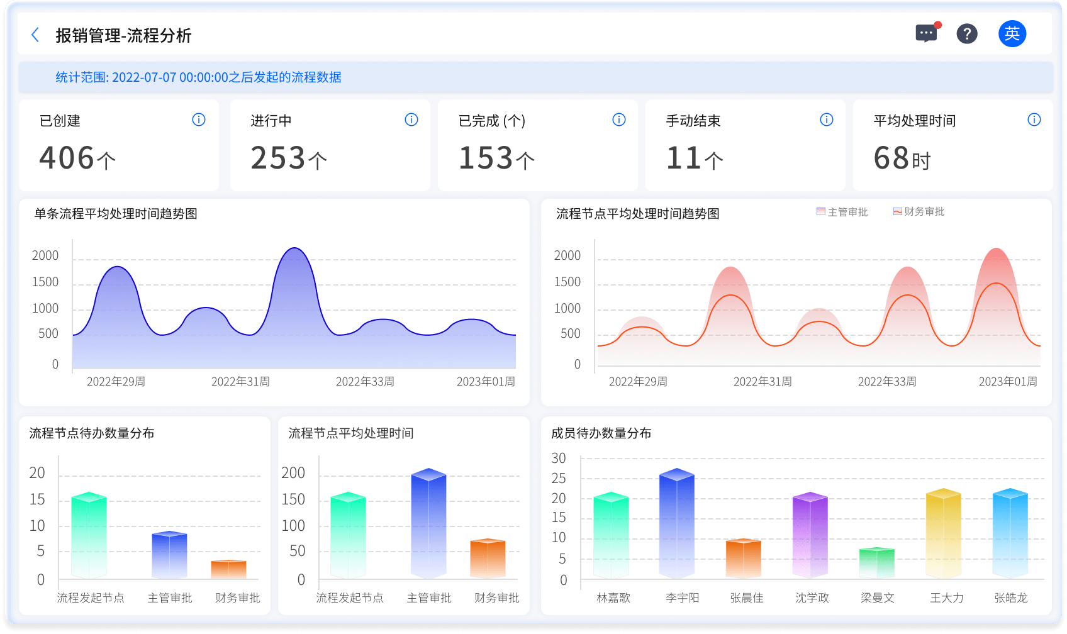This screenshot has width=1067, height=634.
Task: Open the help question mark icon
Action: pyautogui.click(x=967, y=34)
